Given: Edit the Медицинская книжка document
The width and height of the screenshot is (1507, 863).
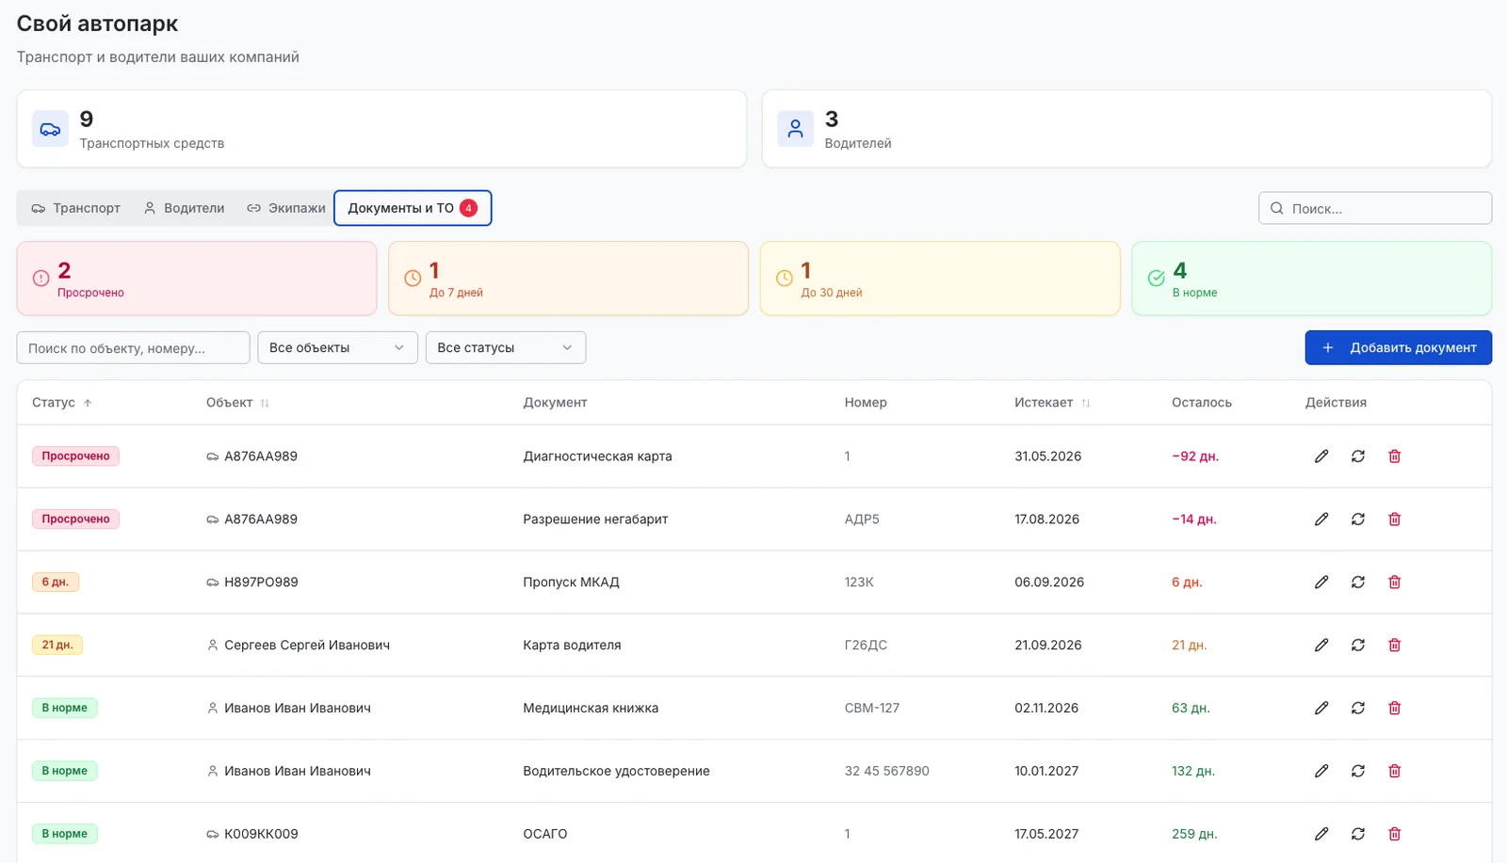Looking at the screenshot, I should [1321, 709].
